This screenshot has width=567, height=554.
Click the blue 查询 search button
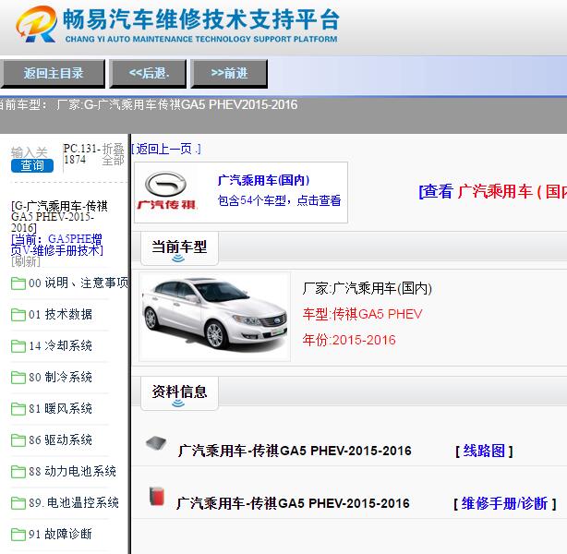[32, 165]
